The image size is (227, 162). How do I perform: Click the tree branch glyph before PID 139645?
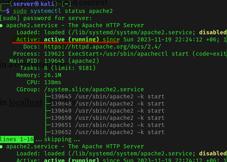point(48,96)
